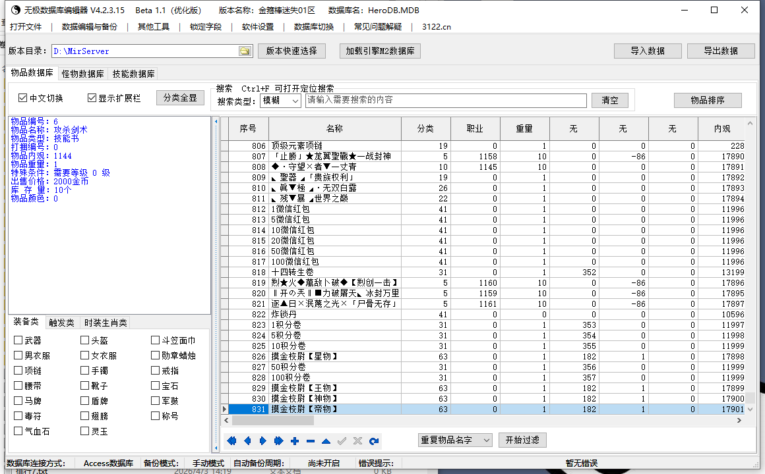Check the 武器 category checkbox
This screenshot has width=765, height=474.
pos(18,340)
